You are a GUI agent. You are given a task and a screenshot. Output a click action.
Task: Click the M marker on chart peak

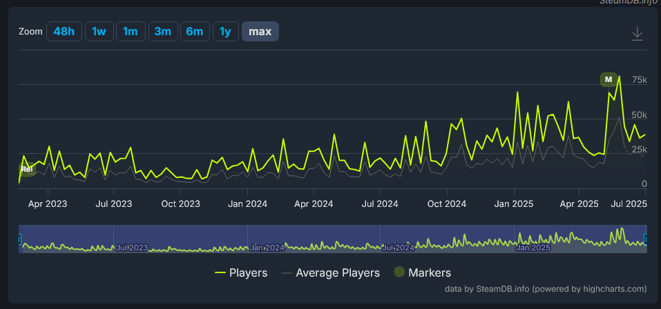609,79
